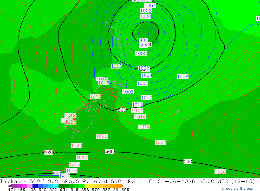Select the darkest green swatch in the legend
The image size is (260, 191).
point(61,186)
